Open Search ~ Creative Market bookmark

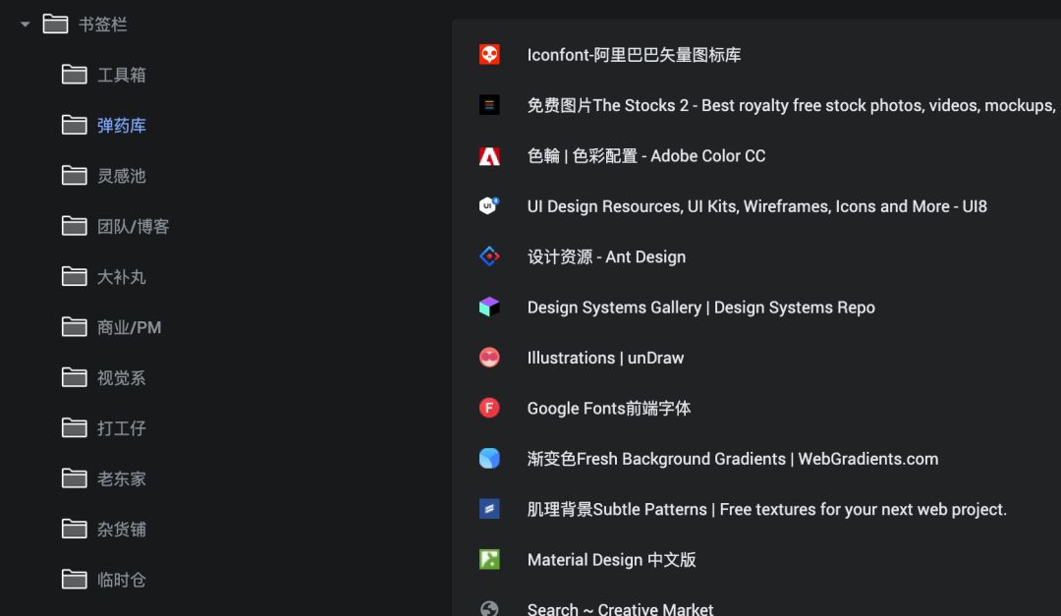pos(621,608)
